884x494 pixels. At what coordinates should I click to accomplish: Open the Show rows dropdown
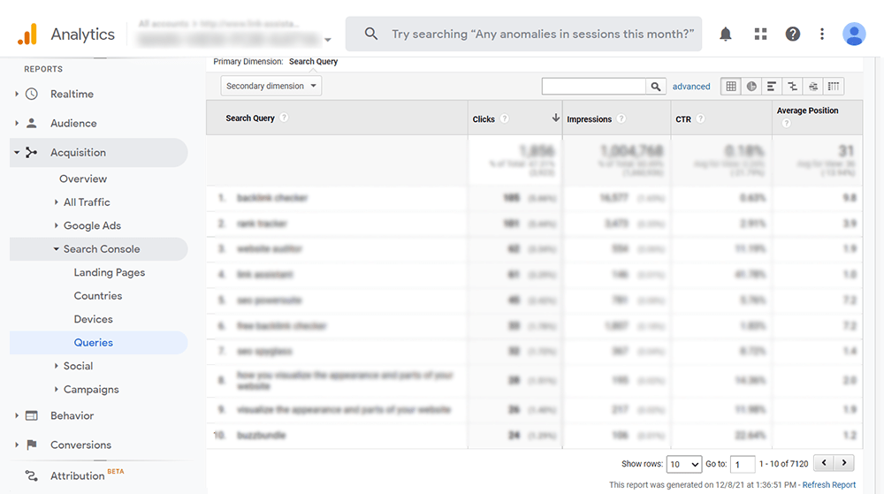(x=684, y=464)
